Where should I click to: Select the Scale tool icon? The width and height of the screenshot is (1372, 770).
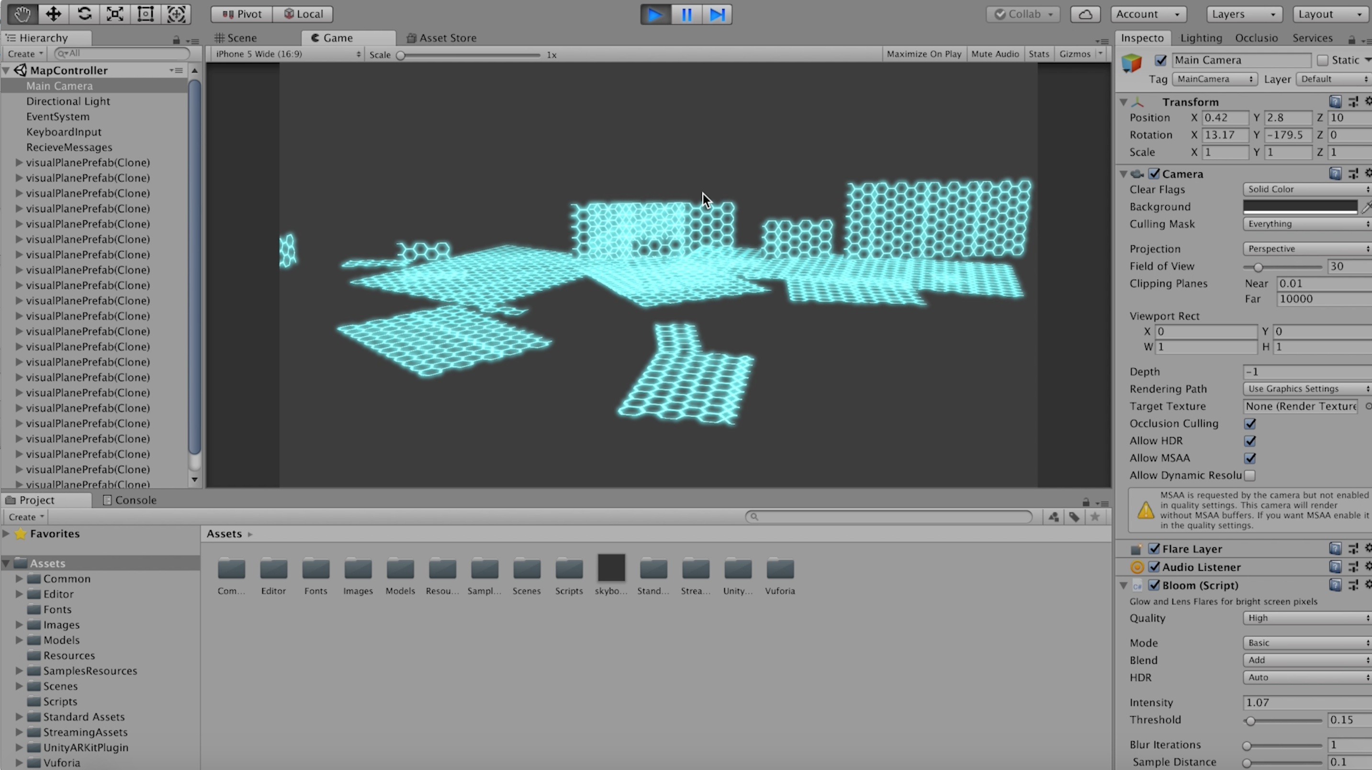(114, 14)
